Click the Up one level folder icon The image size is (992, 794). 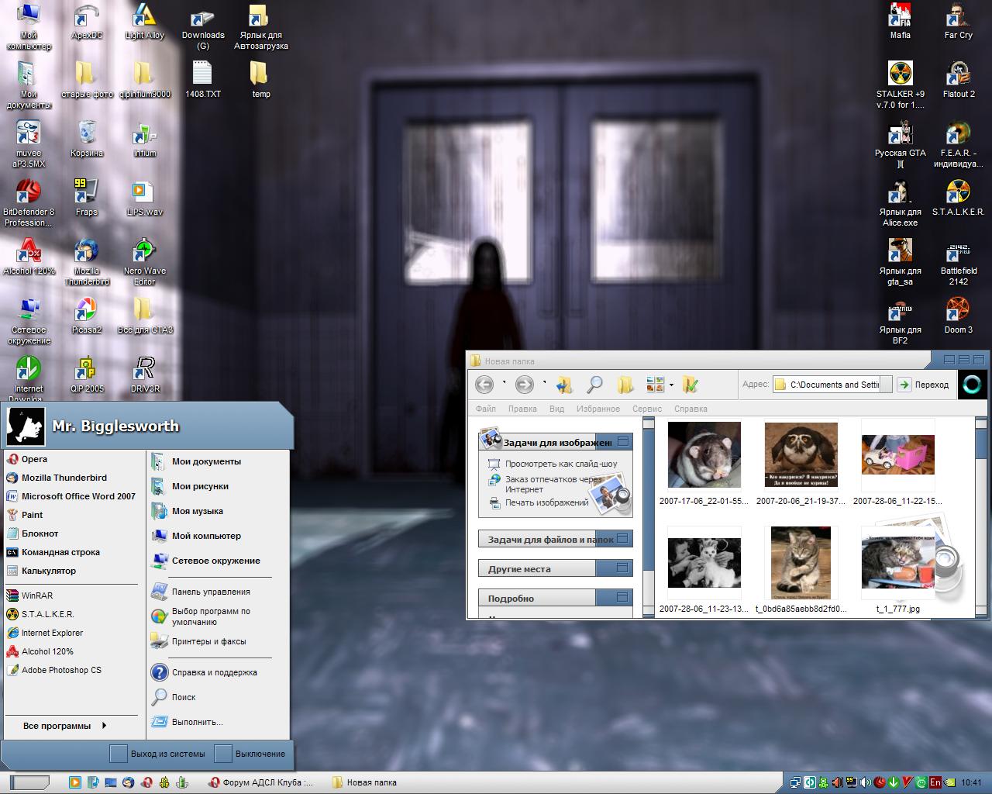564,385
